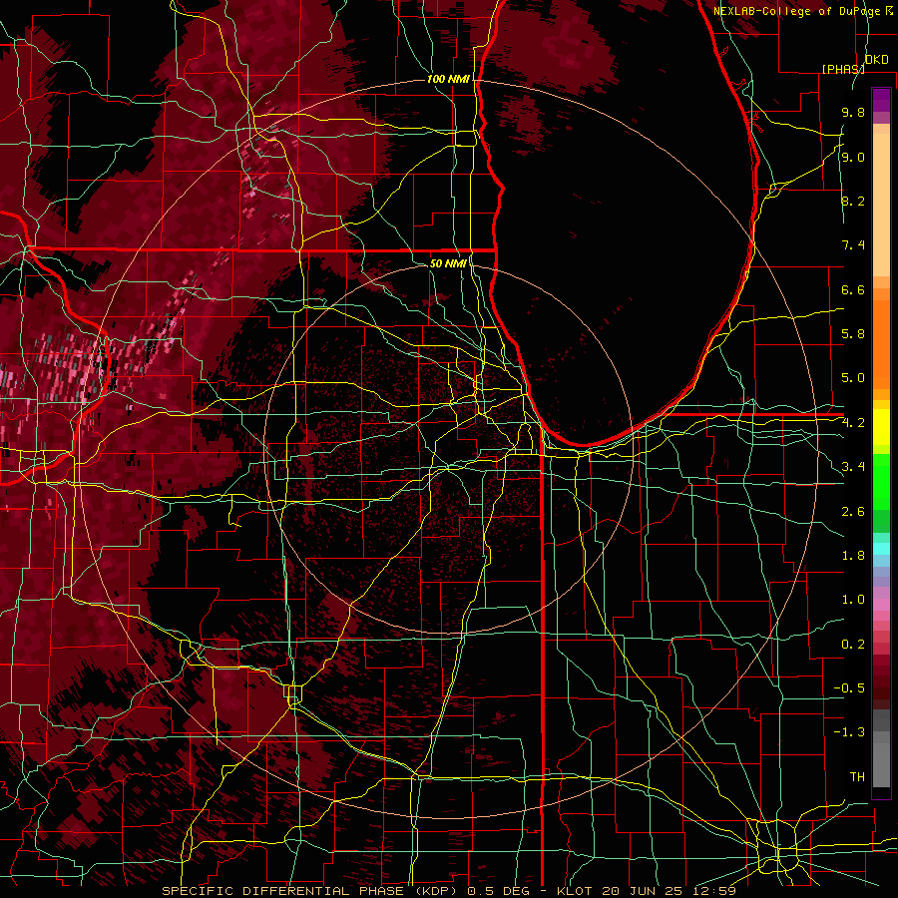Click the 5.8 scale value
Image resolution: width=898 pixels, height=898 pixels.
853,333
